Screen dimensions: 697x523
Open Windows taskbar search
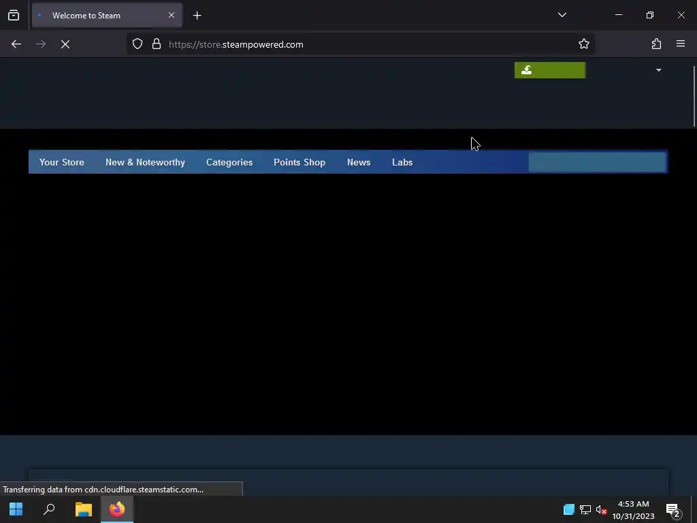click(x=49, y=509)
